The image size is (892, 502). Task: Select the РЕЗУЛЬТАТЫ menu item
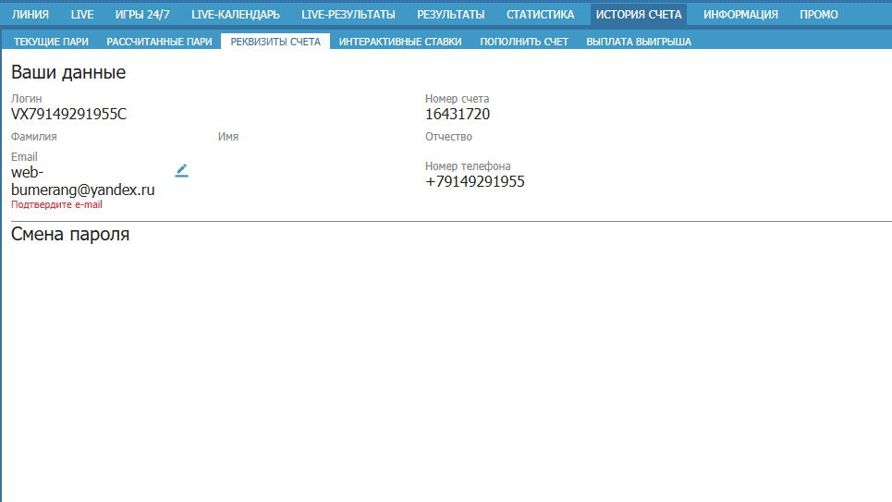(450, 15)
